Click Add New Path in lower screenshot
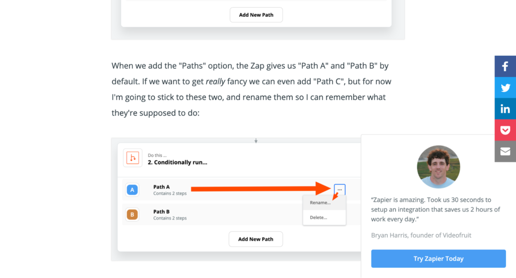 [x=255, y=239]
